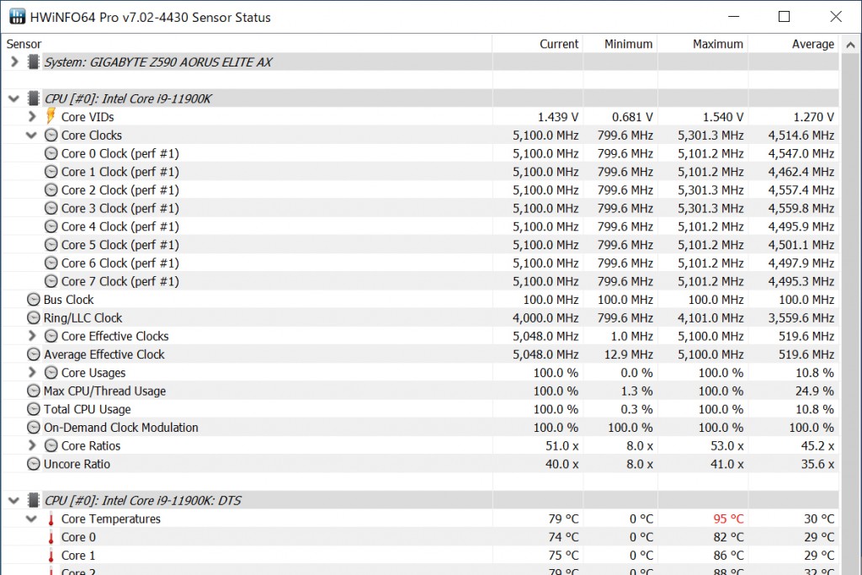Click the Average column header

pyautogui.click(x=794, y=44)
